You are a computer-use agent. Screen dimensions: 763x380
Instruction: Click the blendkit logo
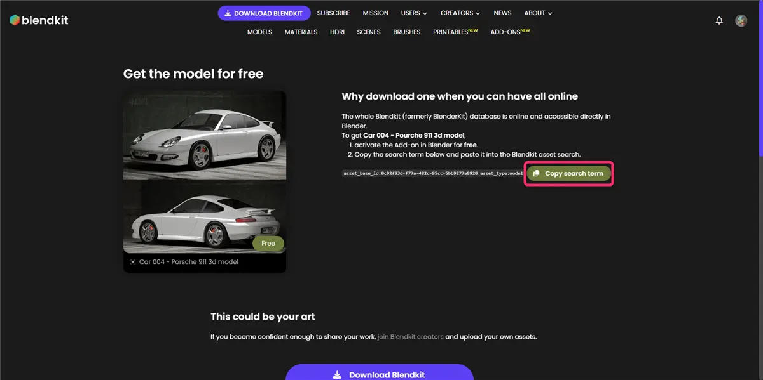(x=39, y=20)
